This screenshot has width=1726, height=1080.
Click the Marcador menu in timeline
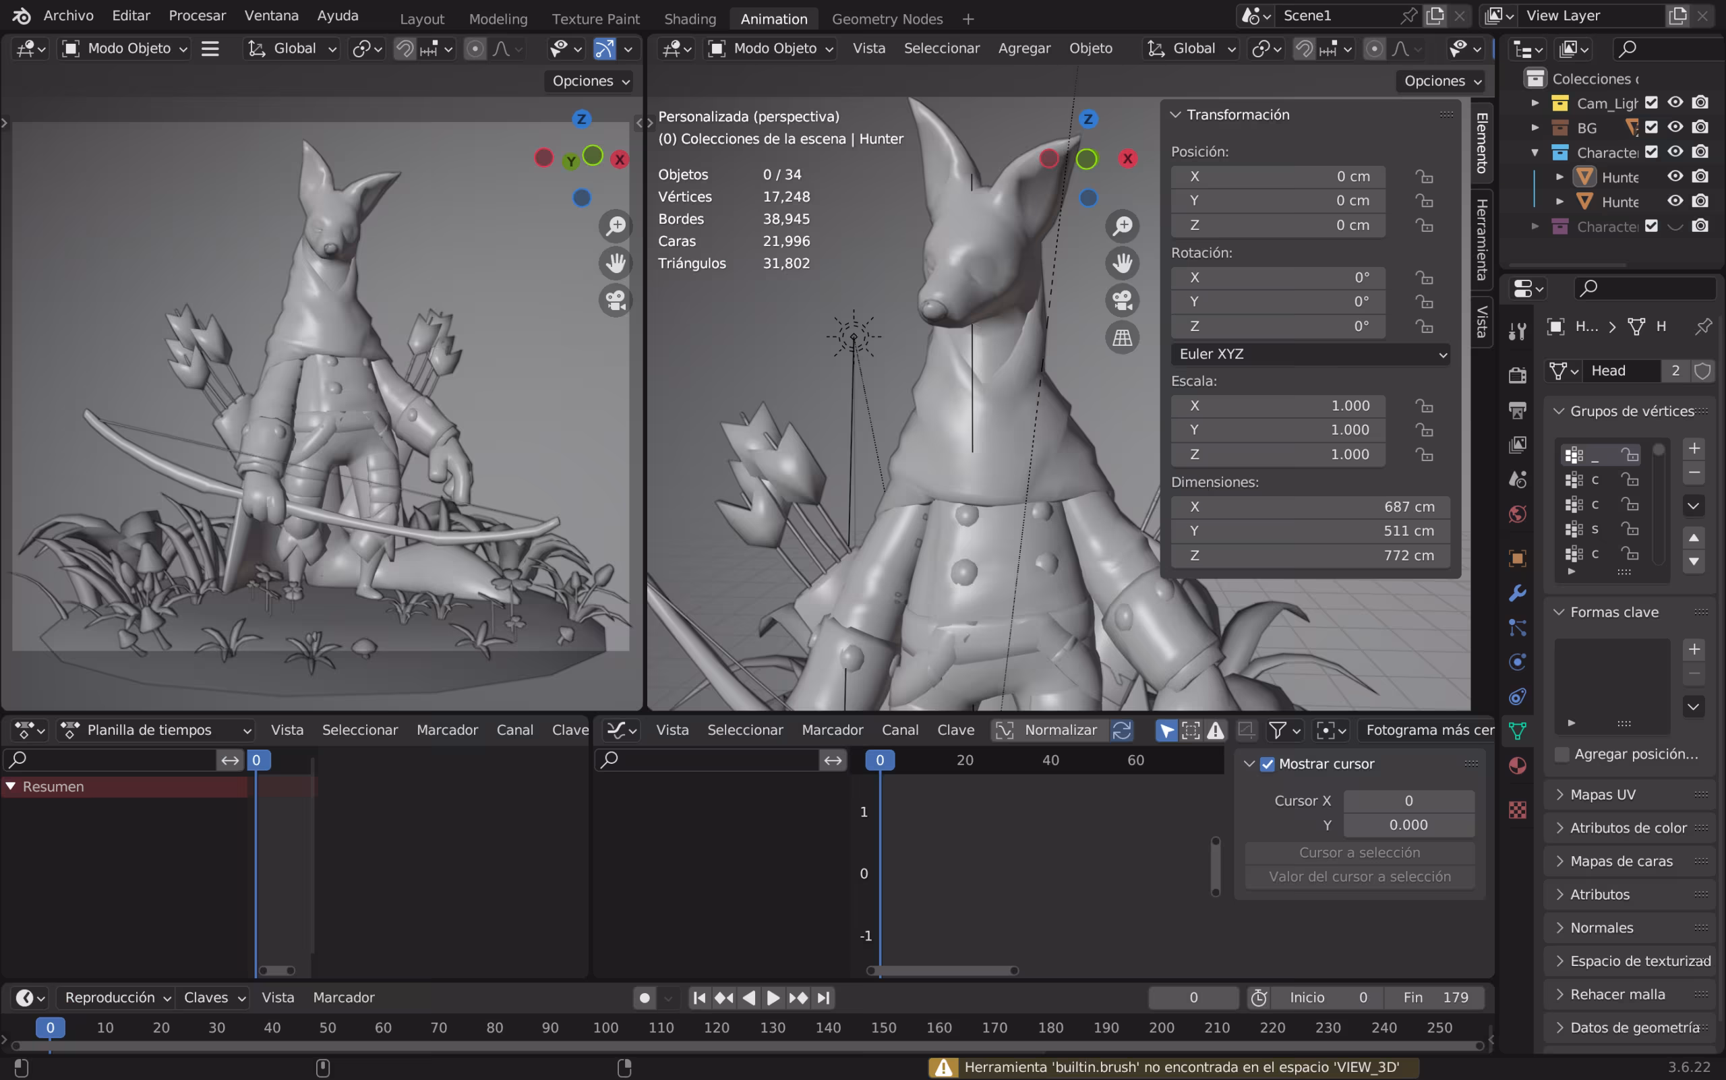344,998
